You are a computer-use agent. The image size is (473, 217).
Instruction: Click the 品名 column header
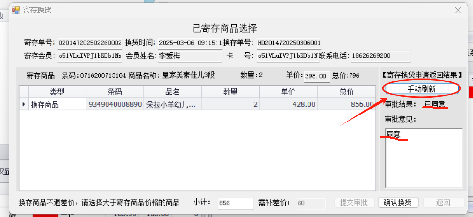[173, 92]
